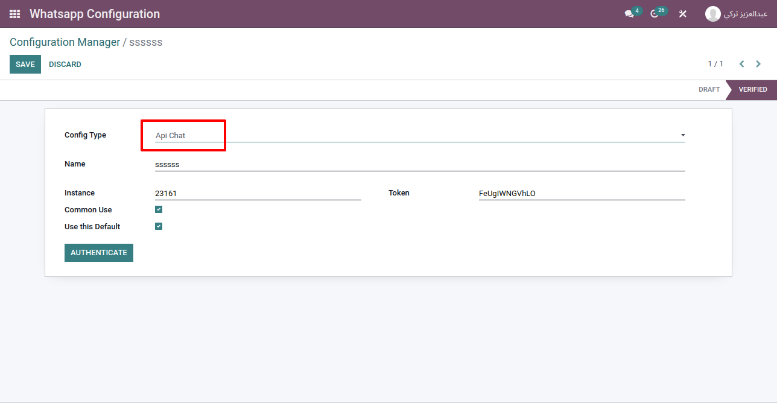Click the Token label
The width and height of the screenshot is (777, 403).
tap(399, 193)
